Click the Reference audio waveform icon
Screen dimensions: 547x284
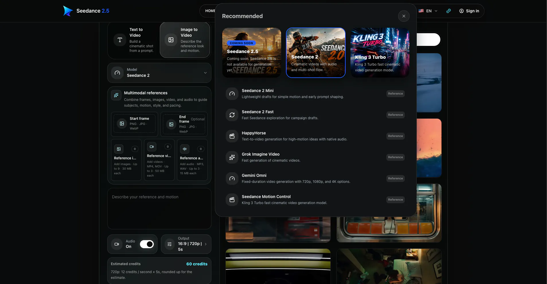tap(185, 149)
